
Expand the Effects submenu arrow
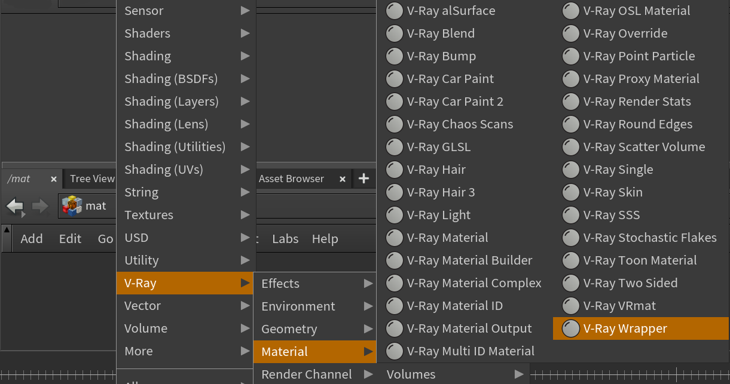coord(368,284)
